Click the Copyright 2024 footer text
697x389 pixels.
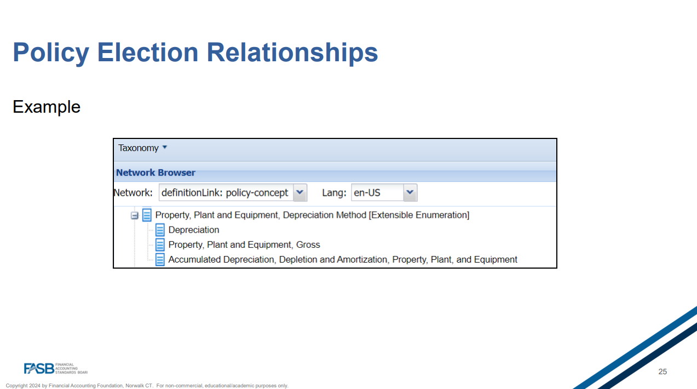tap(147, 386)
